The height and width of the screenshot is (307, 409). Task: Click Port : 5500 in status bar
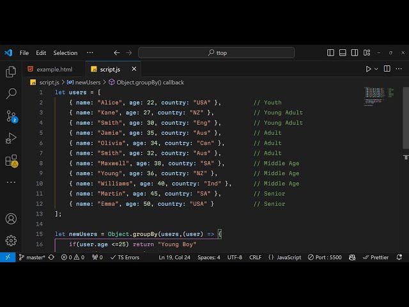tap(327, 257)
